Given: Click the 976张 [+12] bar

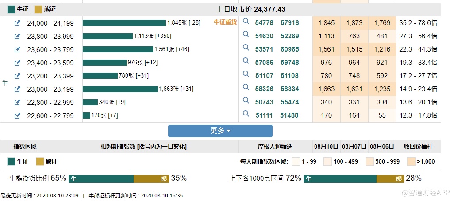Looking at the screenshot, I should pos(104,63).
